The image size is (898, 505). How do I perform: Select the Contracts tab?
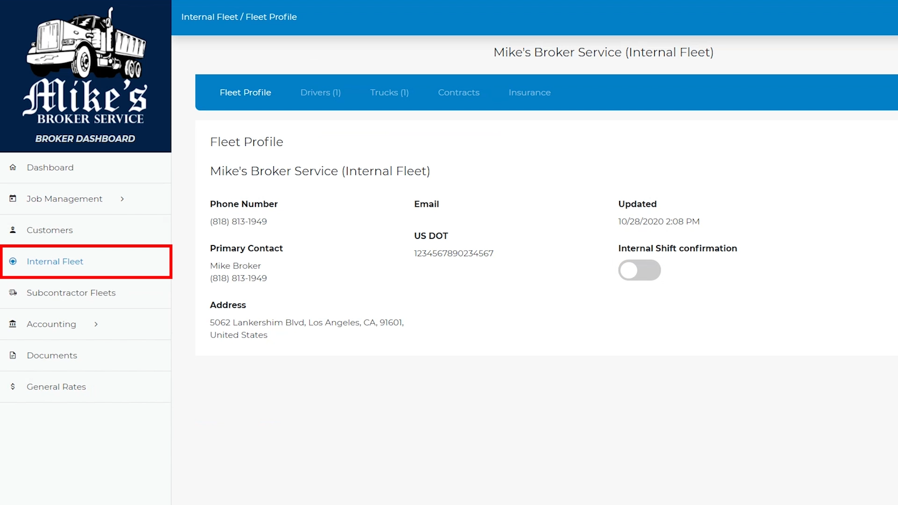coord(458,93)
